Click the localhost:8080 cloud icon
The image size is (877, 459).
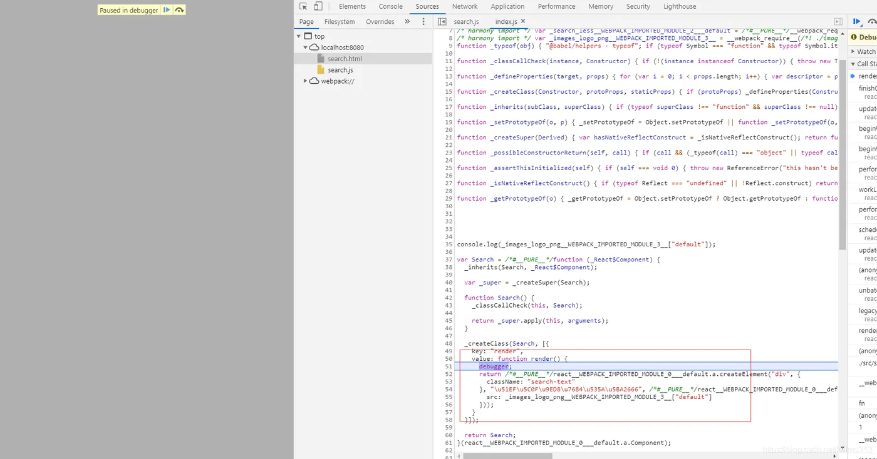[x=314, y=48]
